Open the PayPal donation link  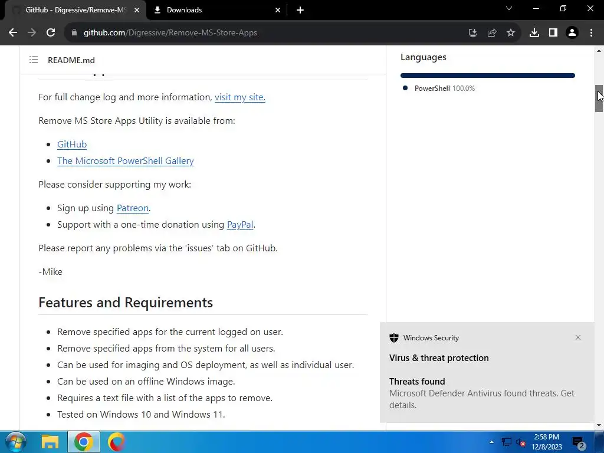coord(240,225)
